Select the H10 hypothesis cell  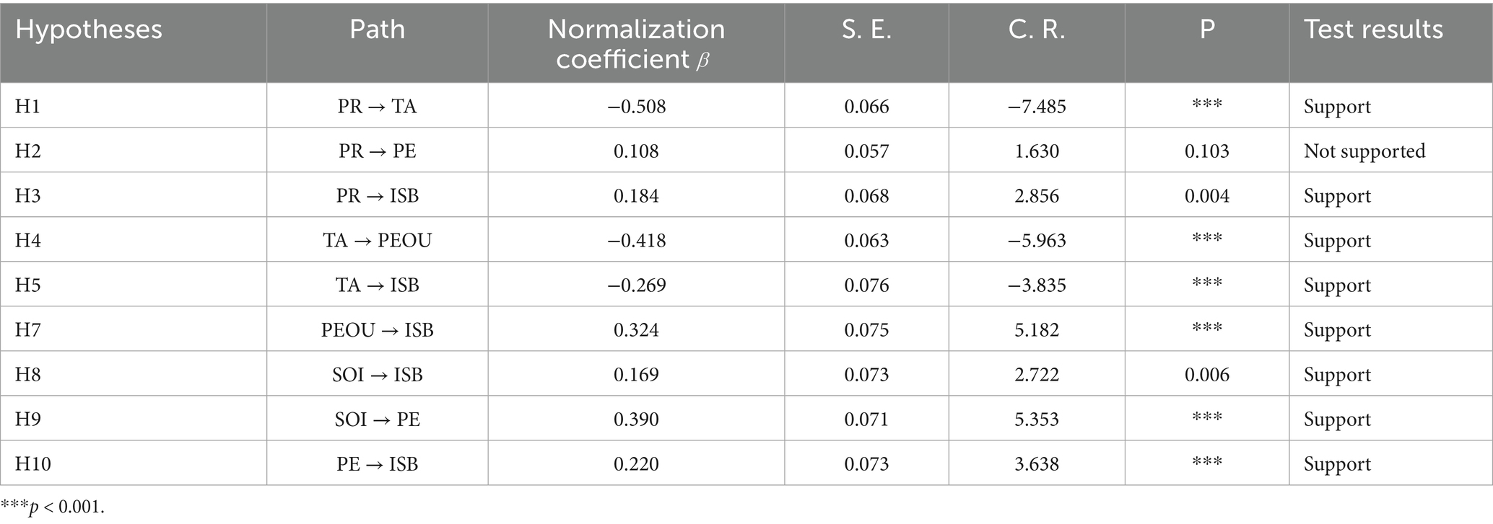tap(32, 464)
